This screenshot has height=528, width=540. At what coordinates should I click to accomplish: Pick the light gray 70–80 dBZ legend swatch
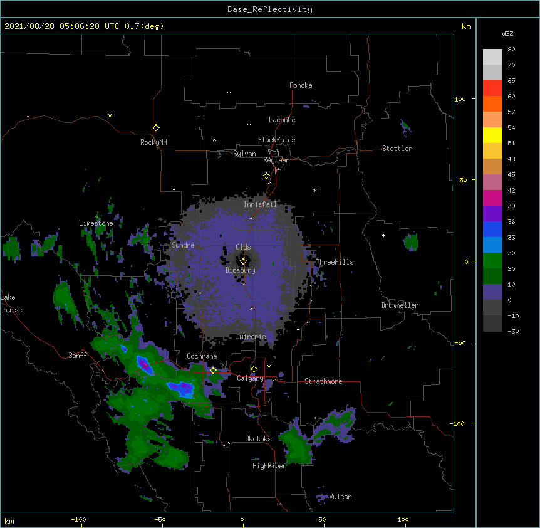(x=492, y=57)
